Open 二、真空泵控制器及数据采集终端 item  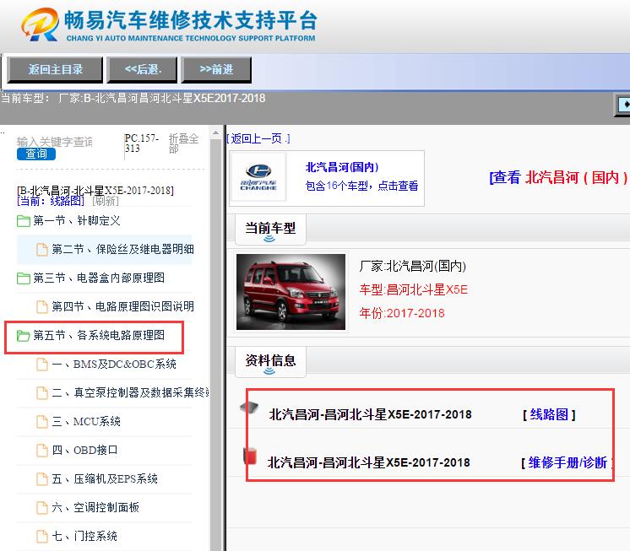tap(130, 392)
